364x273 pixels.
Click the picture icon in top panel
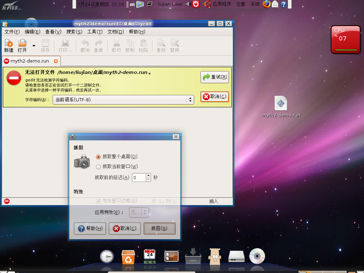pos(140,4)
